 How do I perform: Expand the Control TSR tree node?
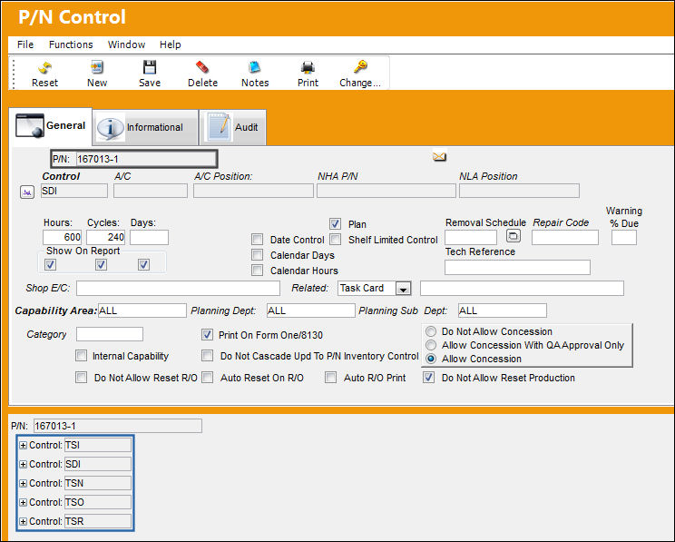click(24, 521)
